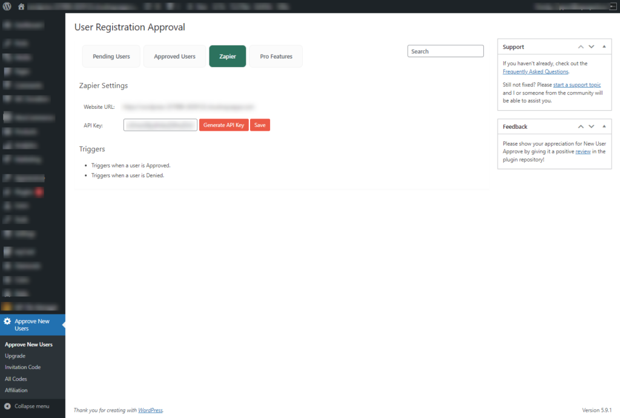Click the Zapier Settings heading

click(103, 85)
